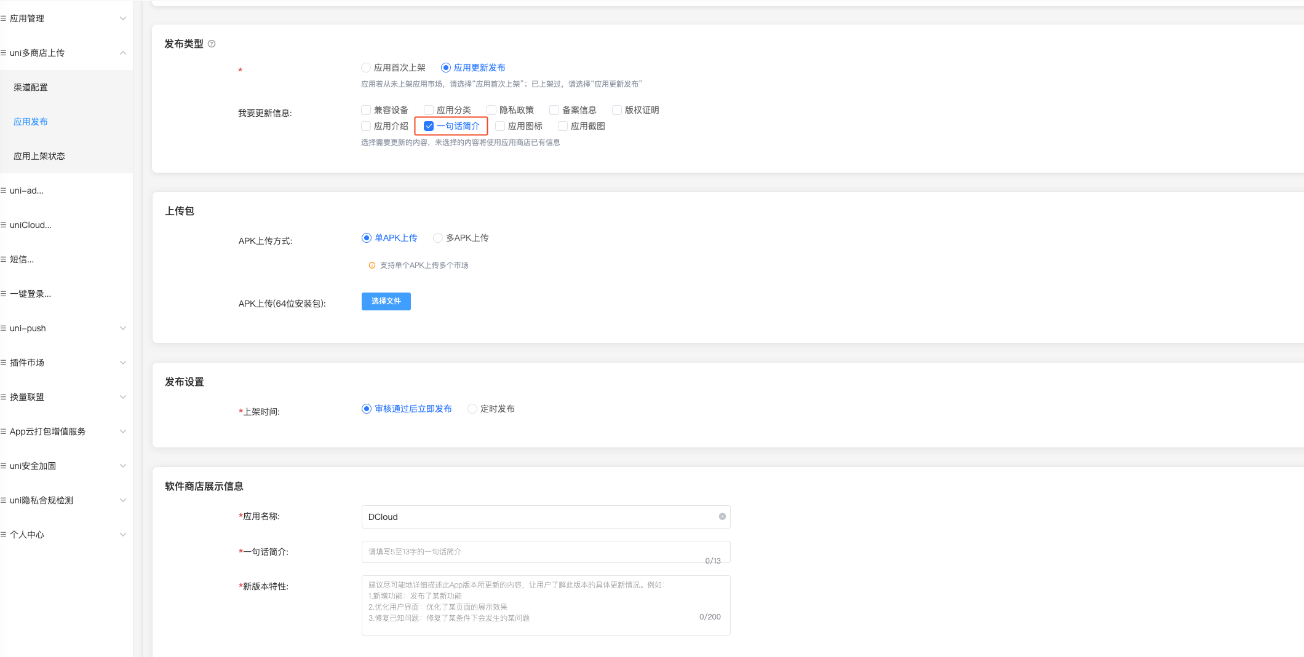Click the menu icon beside uni-ad
Screen dimensions: 1304x657
point(4,191)
